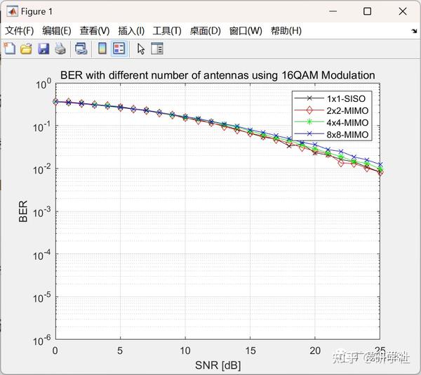Viewport: 421px width, 375px height.
Task: Open the 查看(V) menu
Action: coord(95,31)
